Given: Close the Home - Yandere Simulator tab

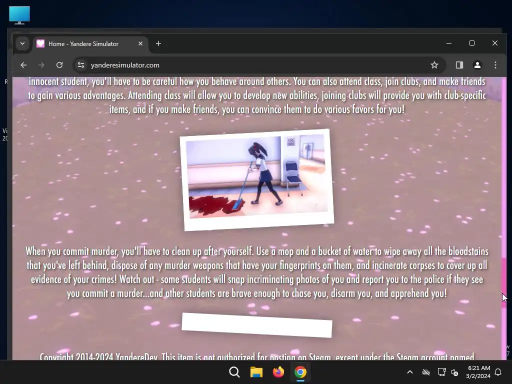Looking at the screenshot, I should point(140,43).
